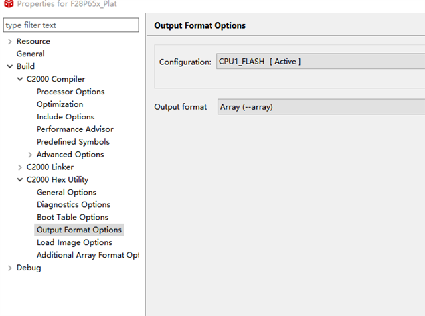This screenshot has width=425, height=316.
Task: Open Diagnostics Options under Hex Utility
Action: click(73, 205)
